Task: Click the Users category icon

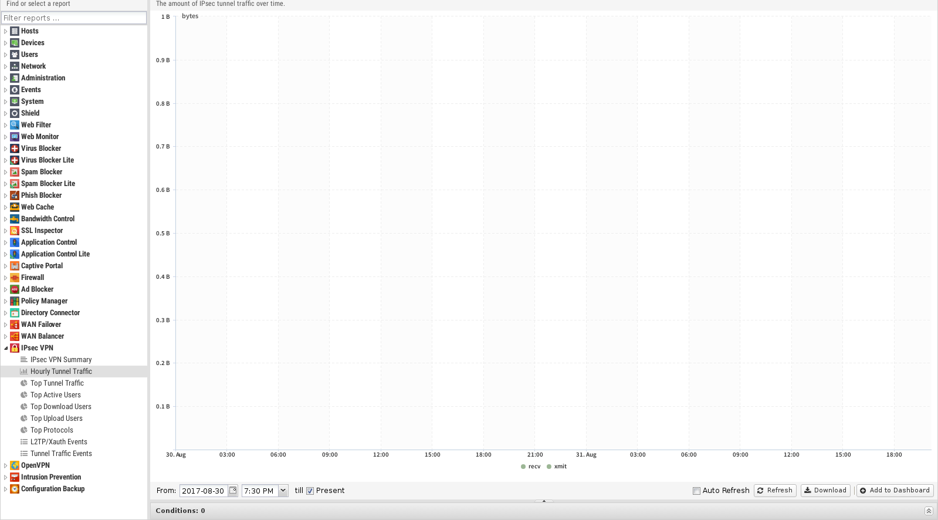Action: coord(15,55)
